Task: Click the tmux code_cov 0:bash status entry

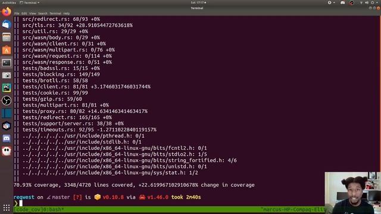Action: coord(39,209)
